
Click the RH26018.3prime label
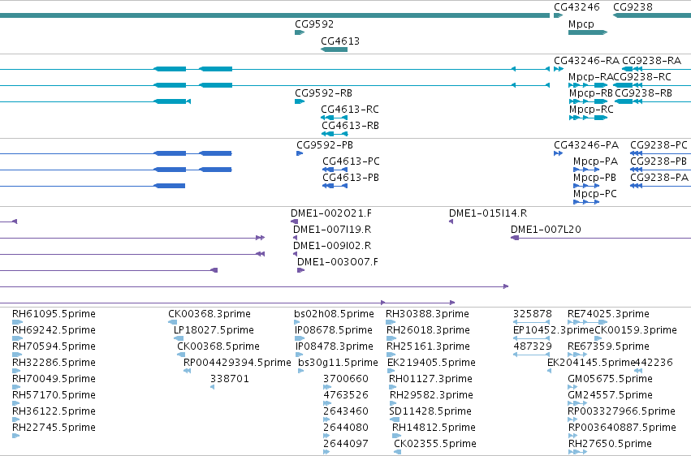(429, 330)
